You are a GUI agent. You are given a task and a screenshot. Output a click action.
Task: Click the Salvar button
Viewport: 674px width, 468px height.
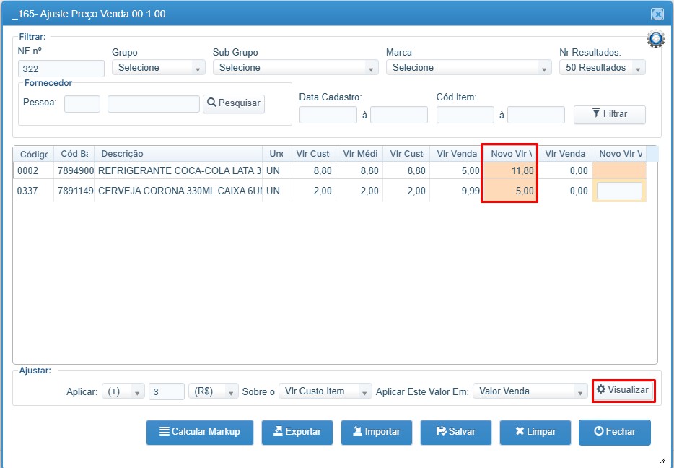coord(456,432)
